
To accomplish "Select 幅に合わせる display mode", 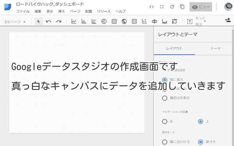I will tap(165, 142).
